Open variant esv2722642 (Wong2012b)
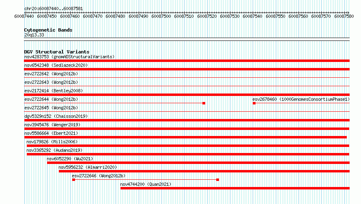Image resolution: width=361 pixels, height=204 pixels. click(x=51, y=74)
